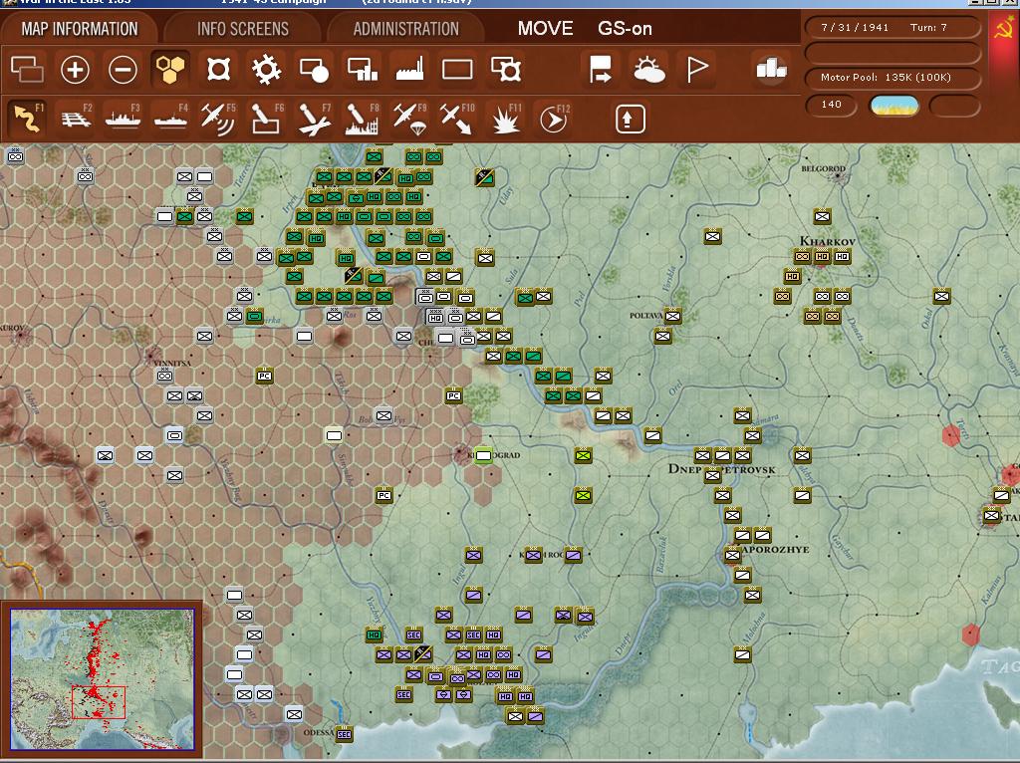Select the light green unit at Kirovograd
This screenshot has width=1020, height=763.
point(483,455)
